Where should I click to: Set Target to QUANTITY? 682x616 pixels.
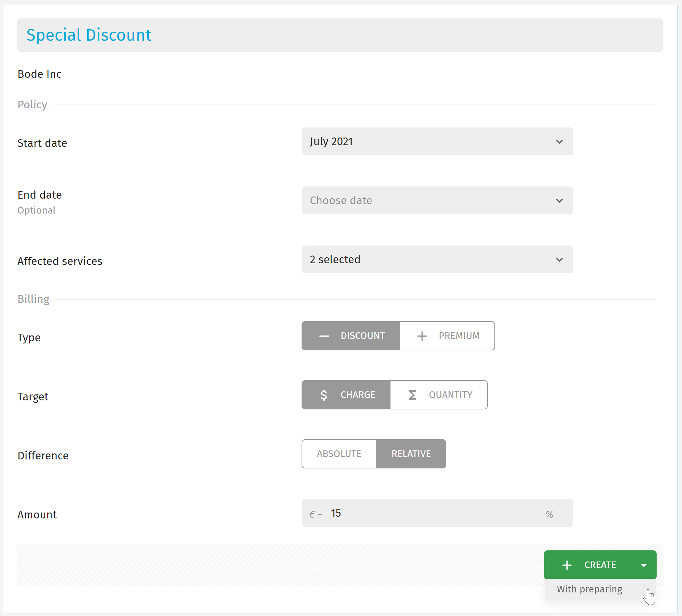point(439,395)
